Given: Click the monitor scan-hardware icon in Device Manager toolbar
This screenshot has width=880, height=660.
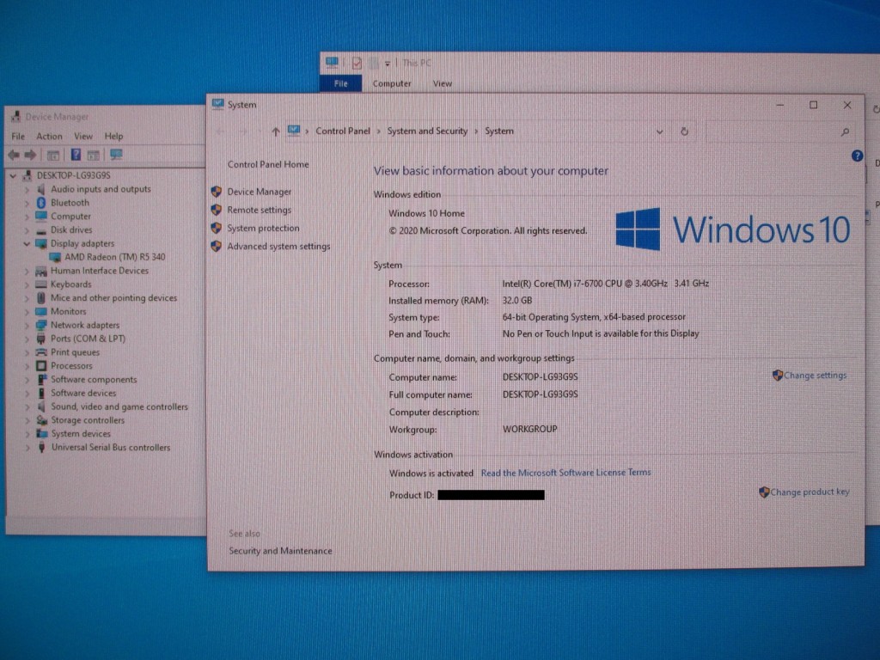Looking at the screenshot, I should point(116,155).
